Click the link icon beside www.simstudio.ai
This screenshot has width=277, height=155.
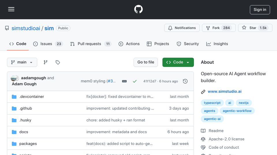[x=203, y=92]
